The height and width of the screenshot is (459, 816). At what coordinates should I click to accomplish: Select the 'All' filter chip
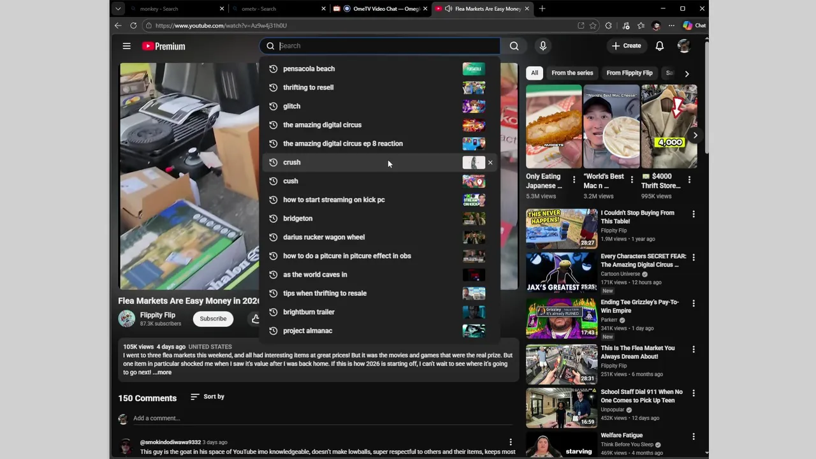pos(534,73)
